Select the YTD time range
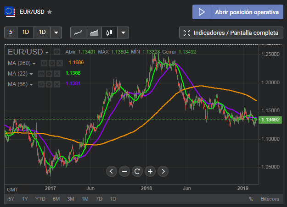This screenshot has height=207, width=287. pos(40,199)
